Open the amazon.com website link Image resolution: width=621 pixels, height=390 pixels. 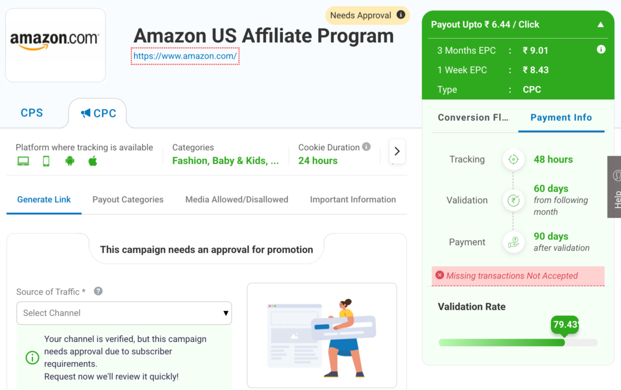tap(185, 56)
